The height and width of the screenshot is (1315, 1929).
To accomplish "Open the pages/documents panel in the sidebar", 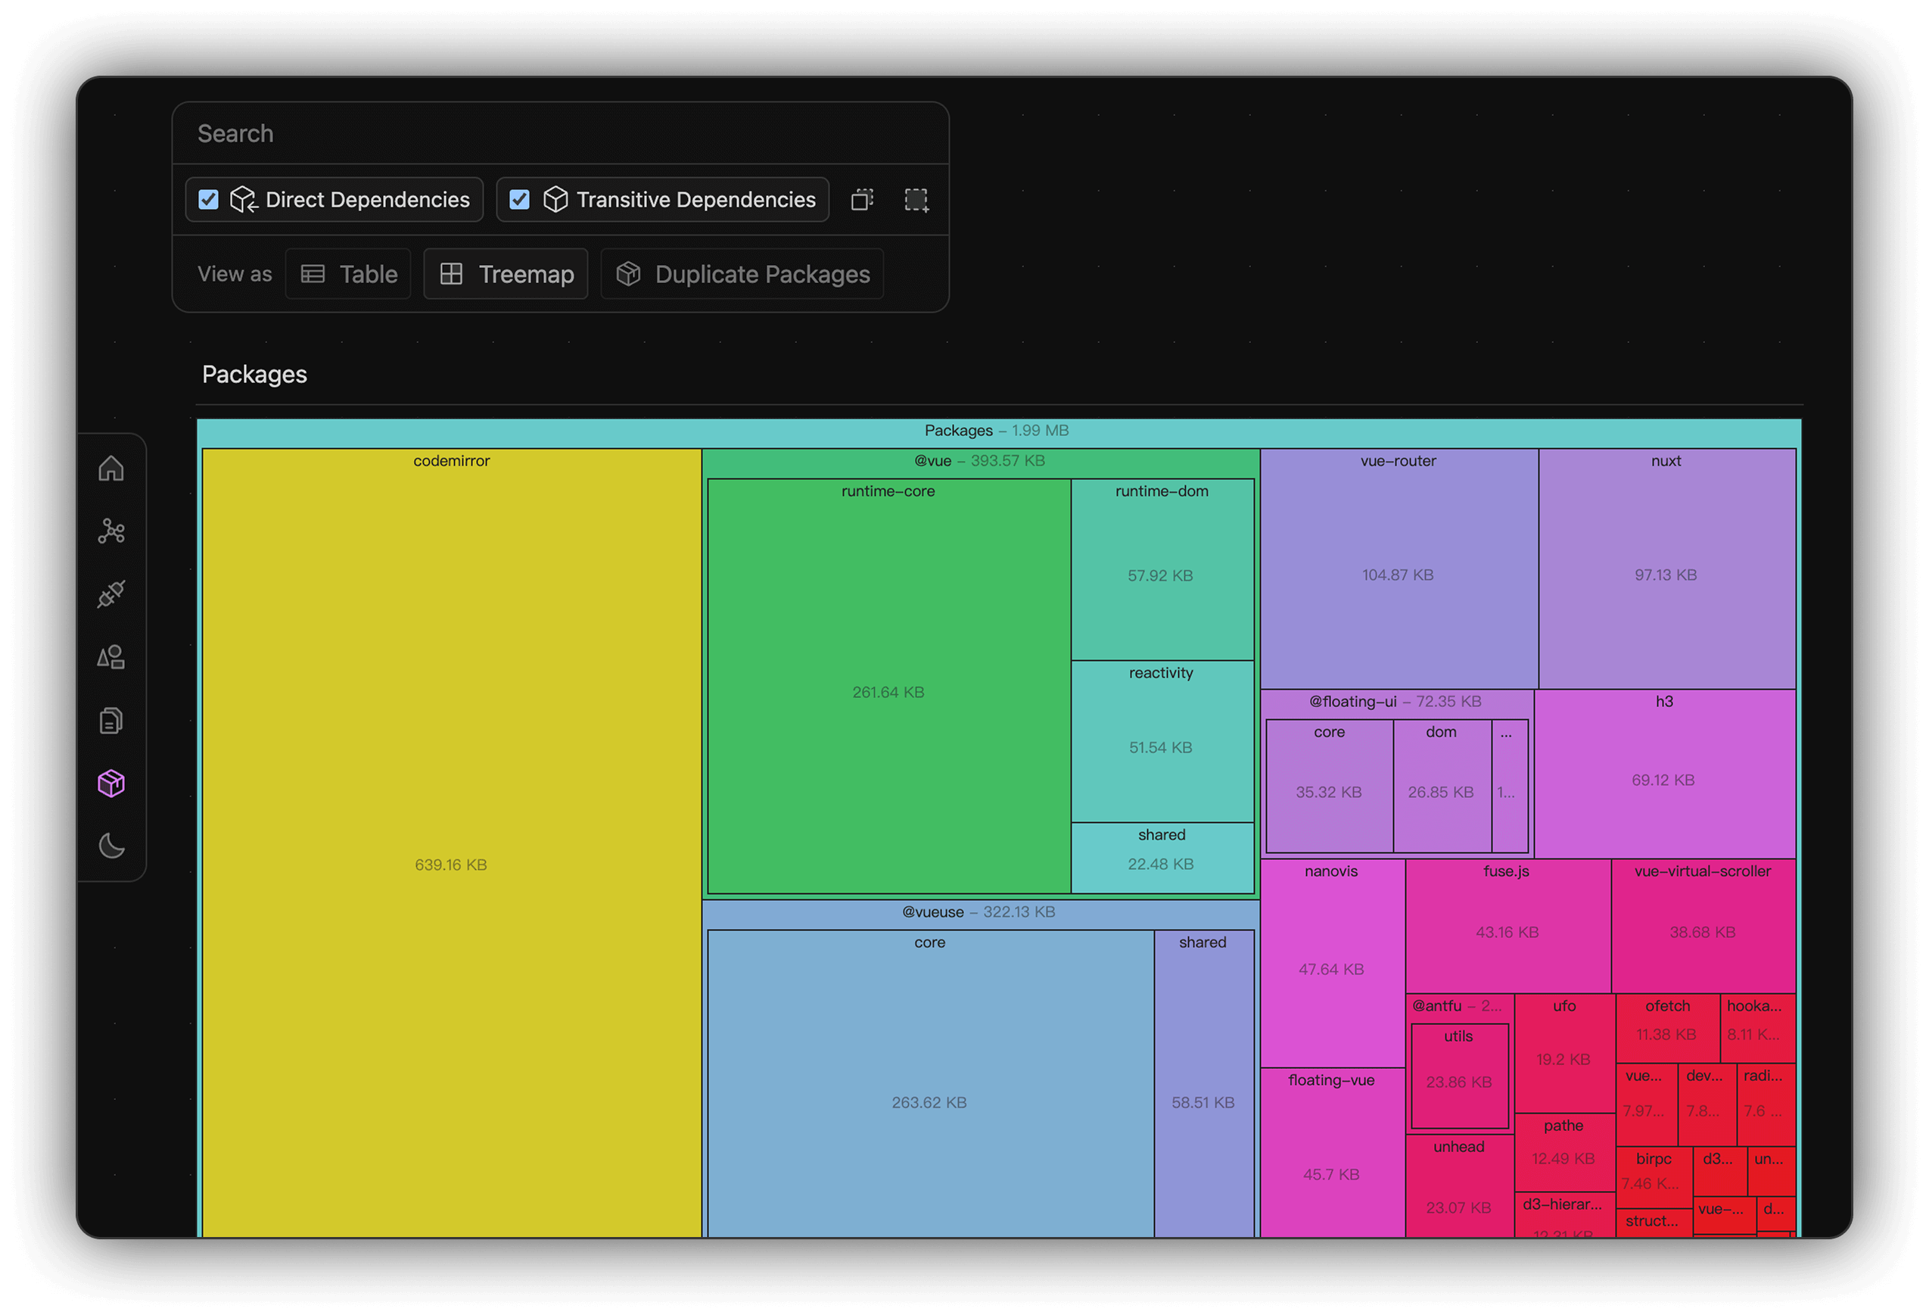I will tap(110, 720).
